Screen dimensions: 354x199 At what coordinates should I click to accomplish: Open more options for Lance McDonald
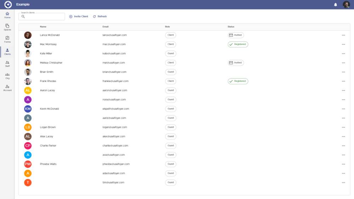(x=343, y=35)
